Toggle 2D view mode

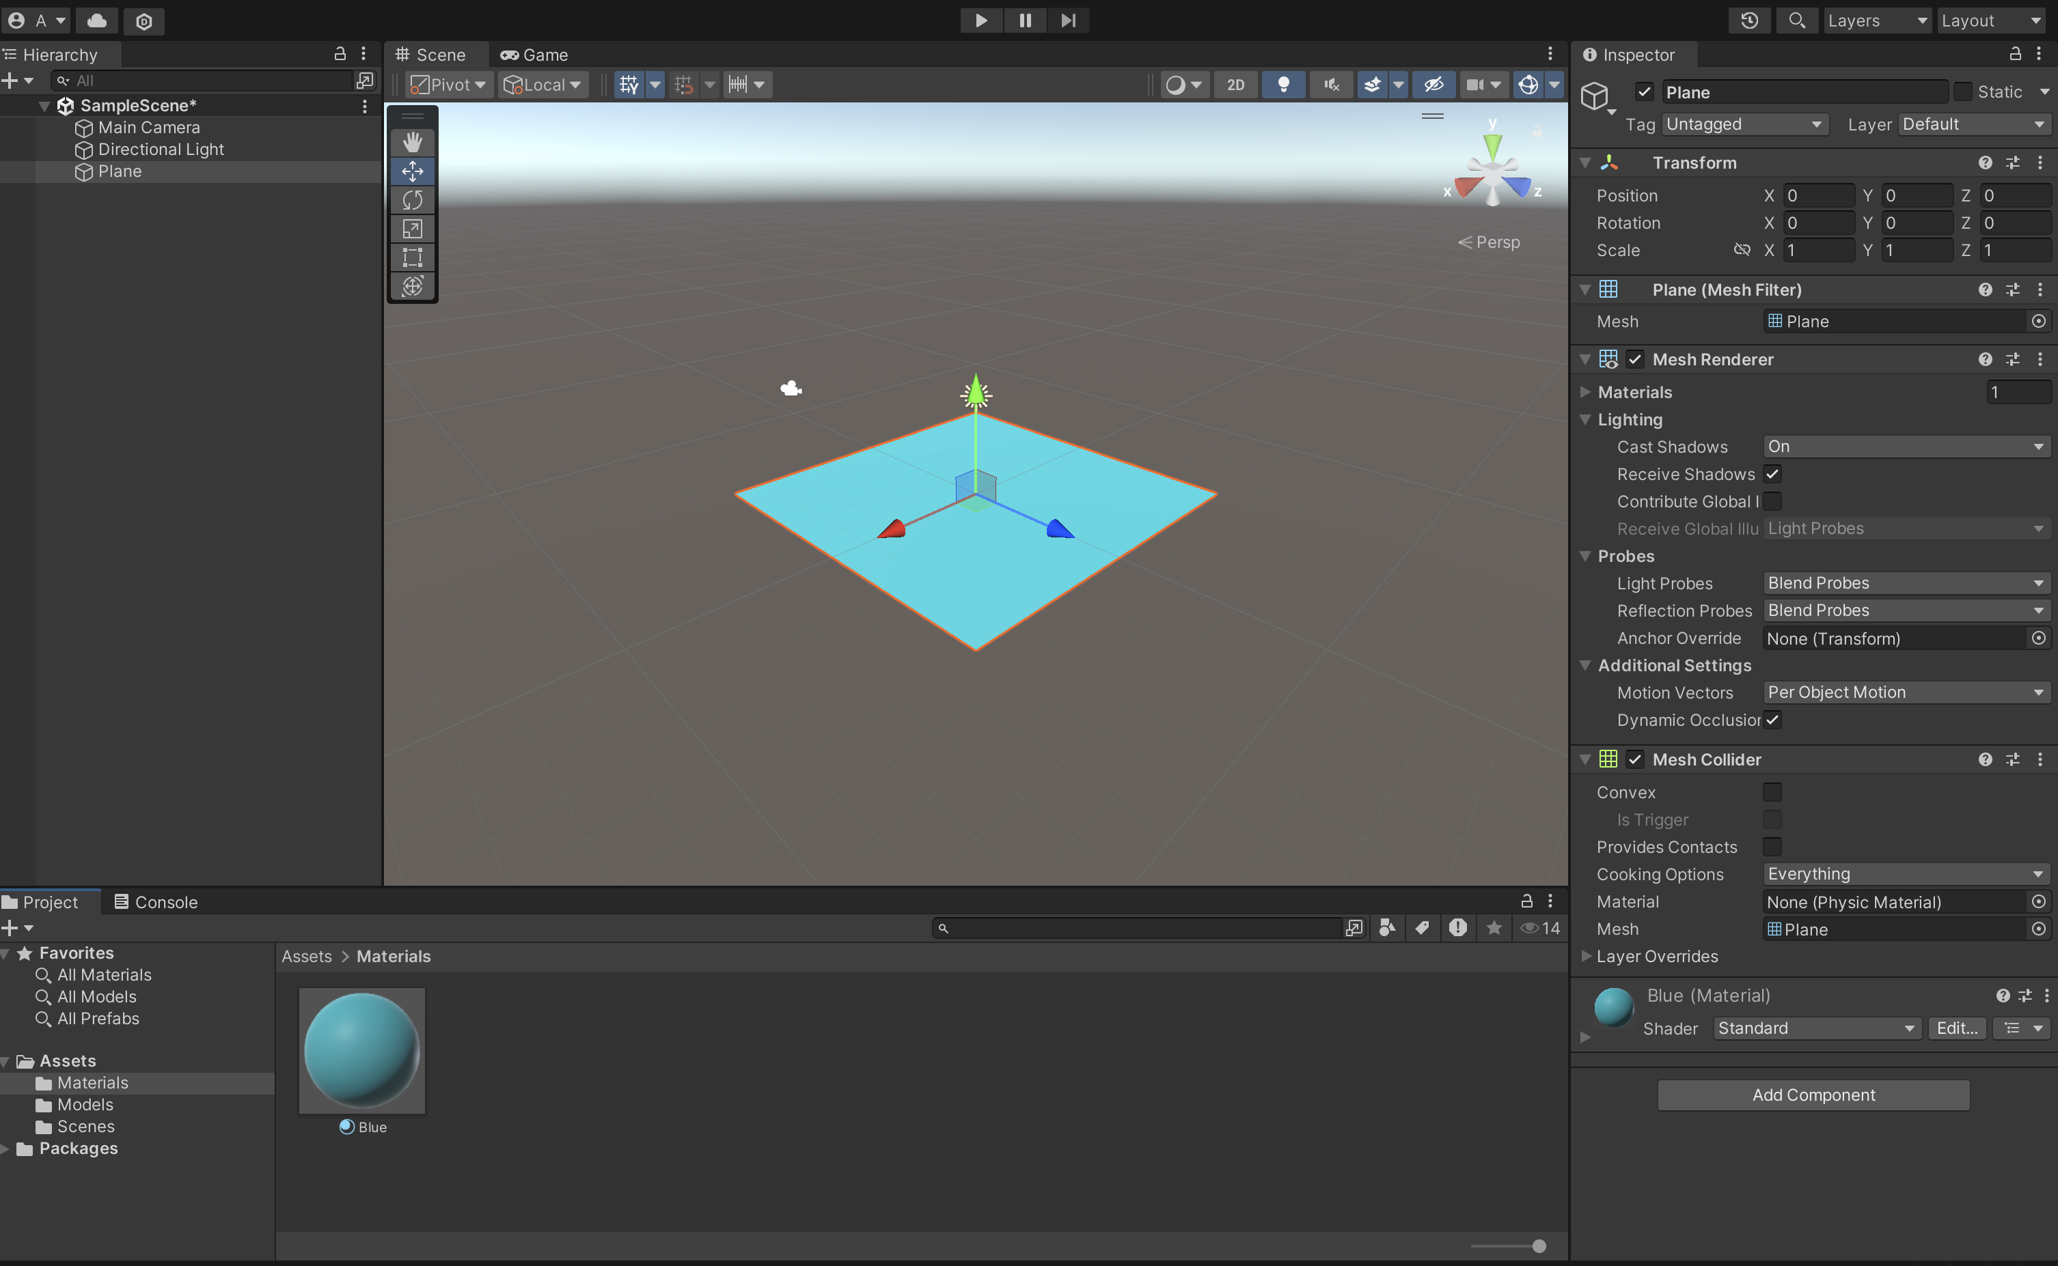pos(1235,85)
